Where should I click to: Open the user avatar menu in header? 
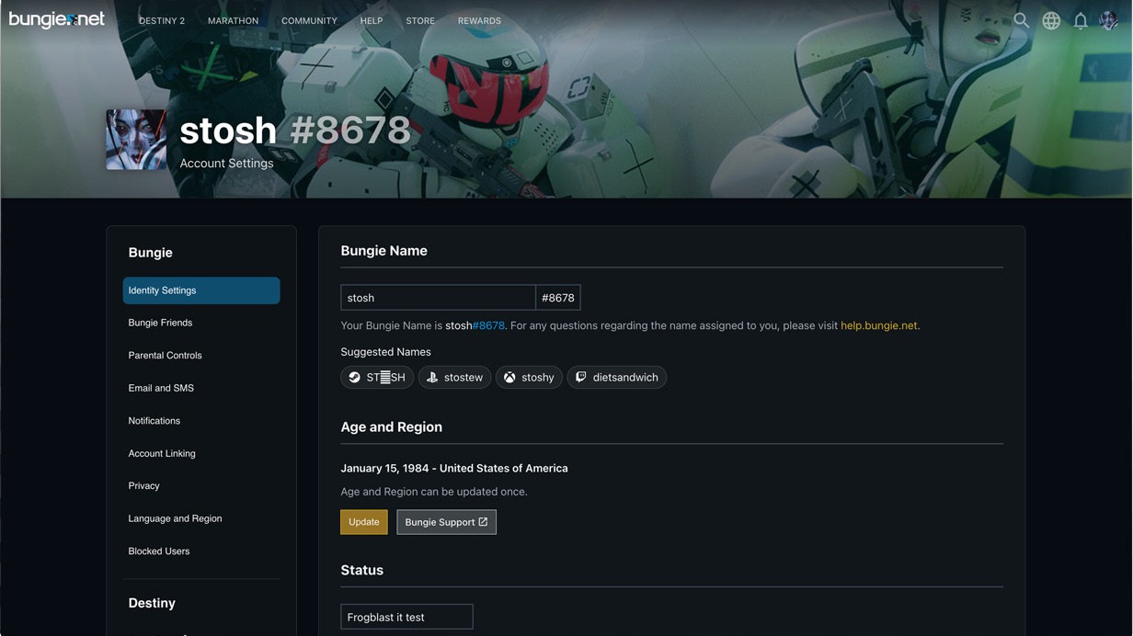[1109, 20]
